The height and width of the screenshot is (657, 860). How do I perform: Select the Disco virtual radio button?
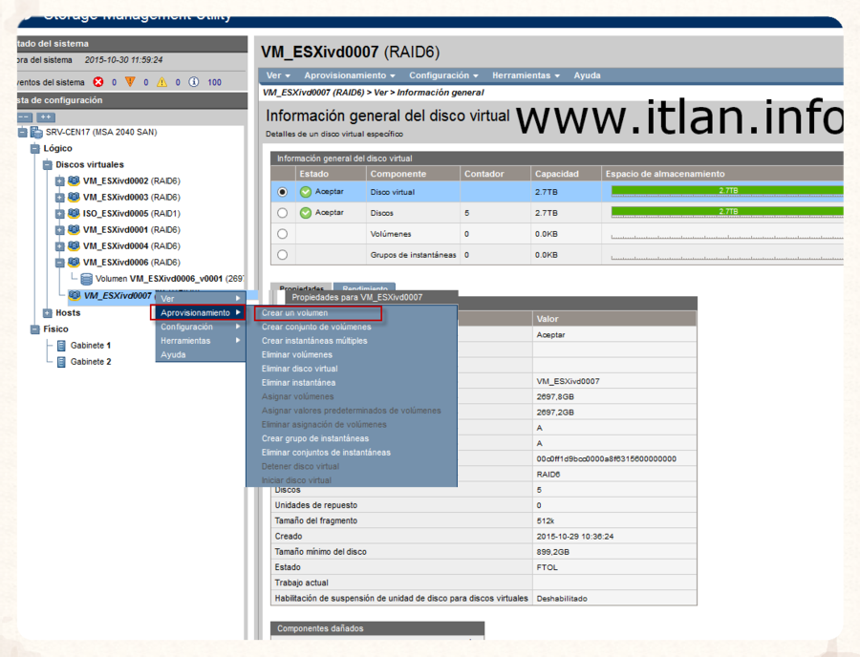click(282, 192)
